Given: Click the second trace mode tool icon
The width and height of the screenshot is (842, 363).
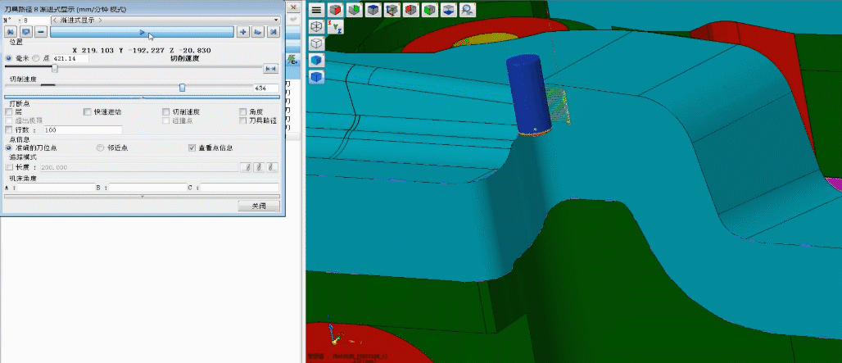Looking at the screenshot, I should pos(259,167).
